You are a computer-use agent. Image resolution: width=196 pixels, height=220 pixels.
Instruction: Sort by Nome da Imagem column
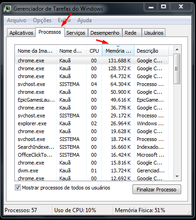36,51
